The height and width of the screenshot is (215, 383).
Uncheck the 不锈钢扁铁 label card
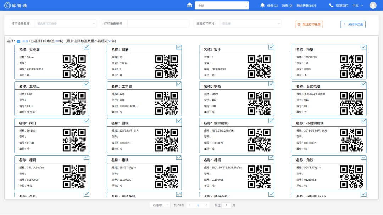[x=364, y=121]
